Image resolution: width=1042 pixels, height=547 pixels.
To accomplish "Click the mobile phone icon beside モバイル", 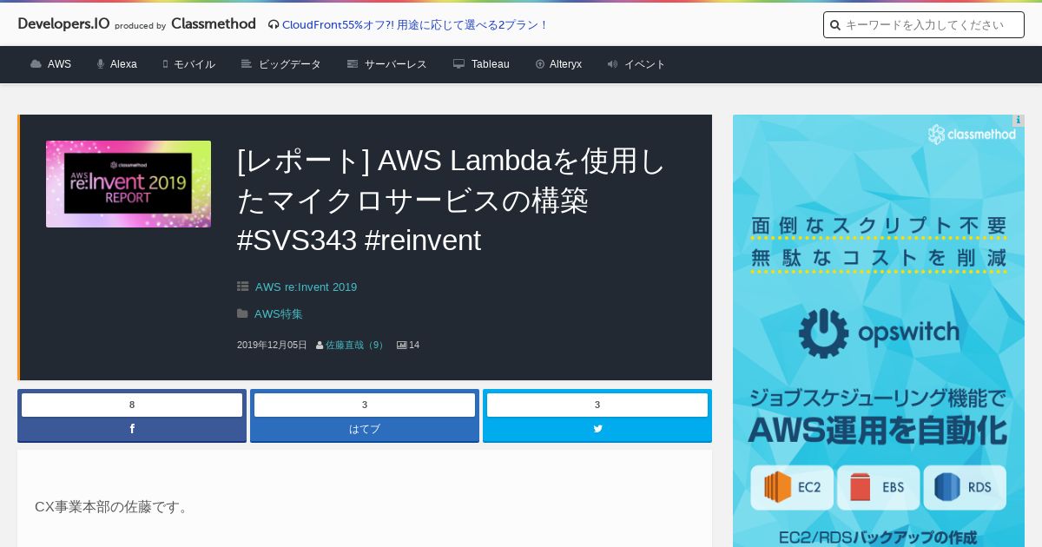I will [165, 64].
